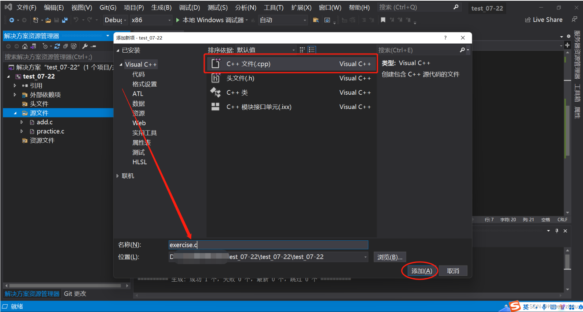Expand the 引用 node
The image size is (583, 312).
pos(15,86)
